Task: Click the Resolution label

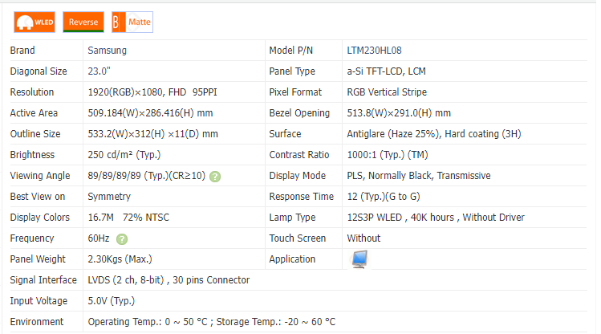Action: [32, 92]
